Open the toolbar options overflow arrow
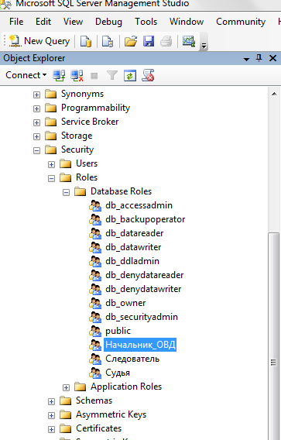The image size is (281, 440). (x=204, y=46)
